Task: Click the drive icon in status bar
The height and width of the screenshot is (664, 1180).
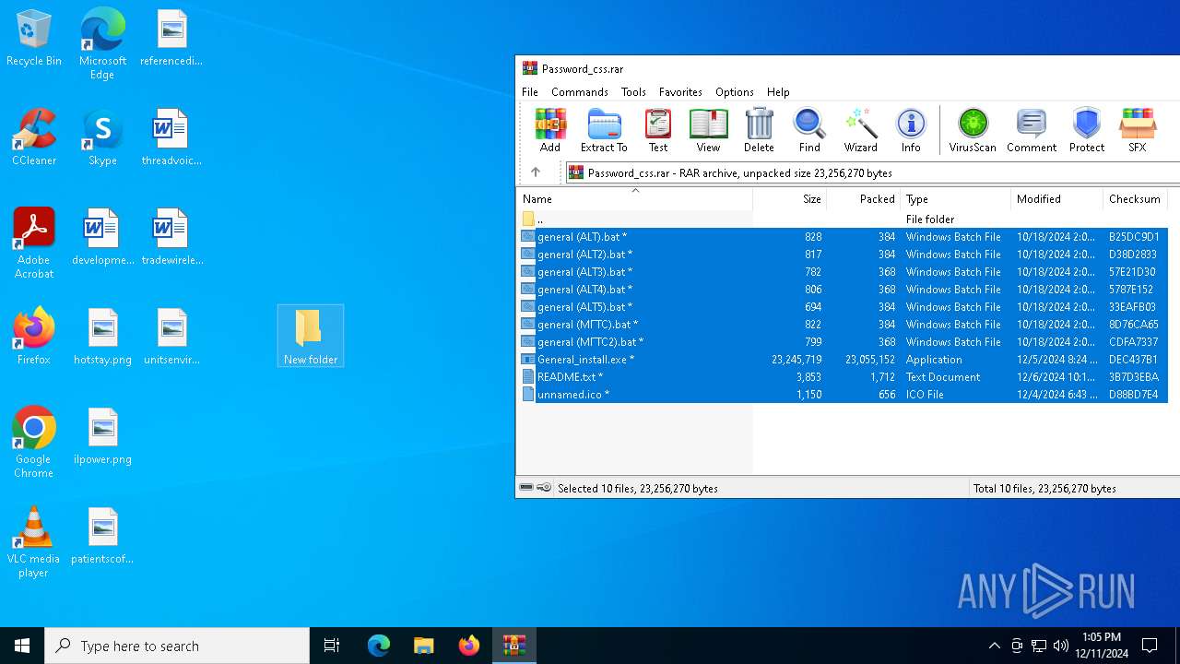Action: [526, 488]
